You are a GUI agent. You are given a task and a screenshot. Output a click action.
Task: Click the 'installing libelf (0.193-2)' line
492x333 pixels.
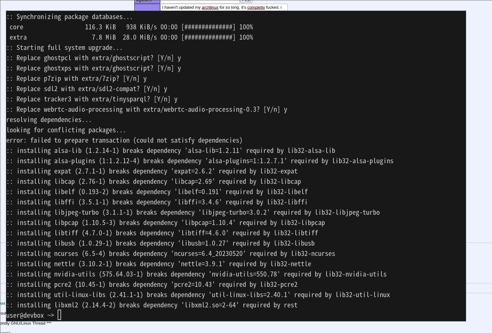click(x=157, y=192)
